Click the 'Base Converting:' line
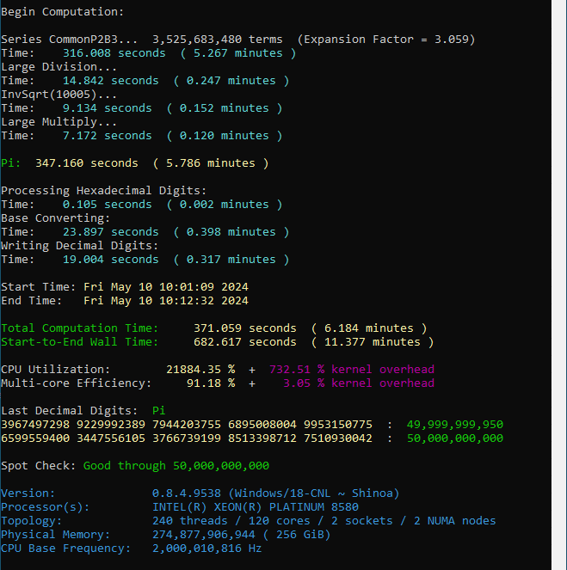567x570 pixels. point(56,218)
